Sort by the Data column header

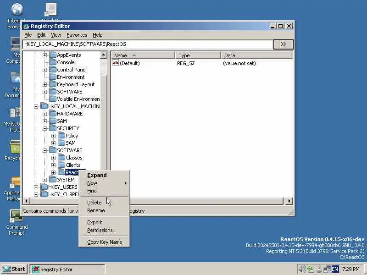coord(257,55)
